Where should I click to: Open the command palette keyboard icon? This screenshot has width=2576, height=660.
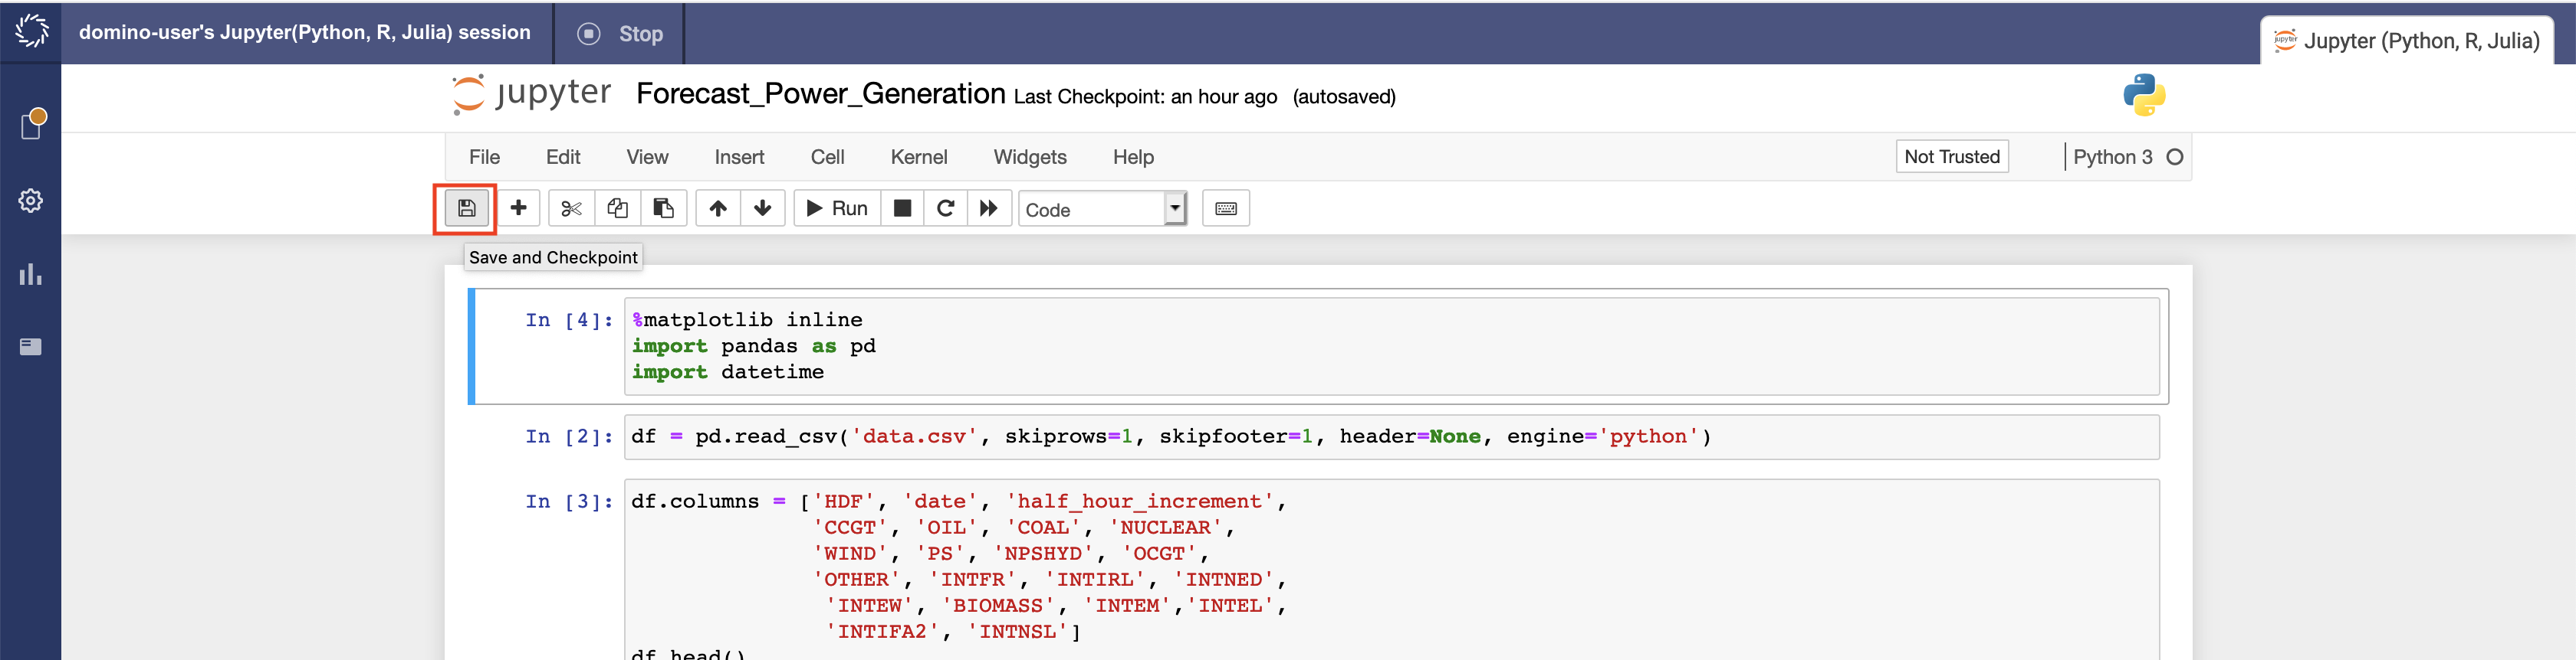click(1226, 209)
